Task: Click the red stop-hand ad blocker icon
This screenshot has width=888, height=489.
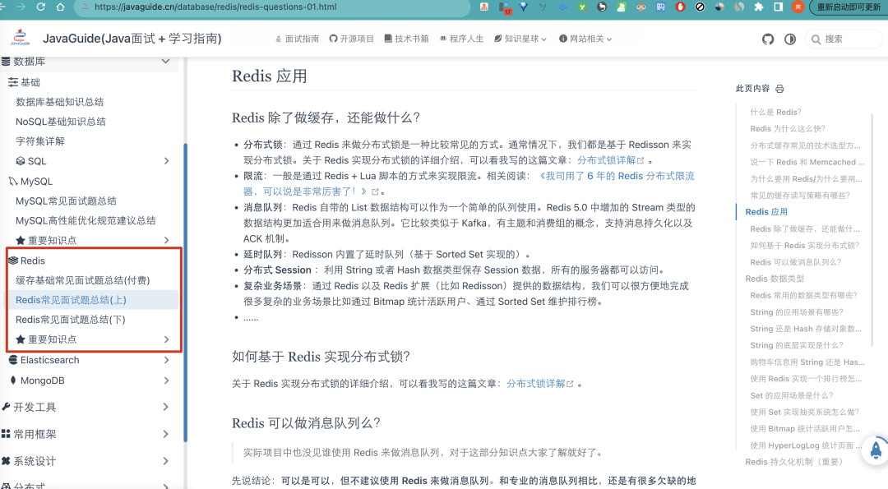Action: click(680, 7)
